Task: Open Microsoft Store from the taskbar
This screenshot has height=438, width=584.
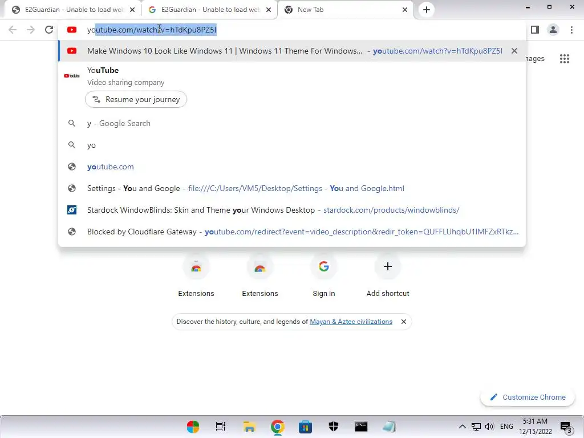Action: pyautogui.click(x=306, y=427)
